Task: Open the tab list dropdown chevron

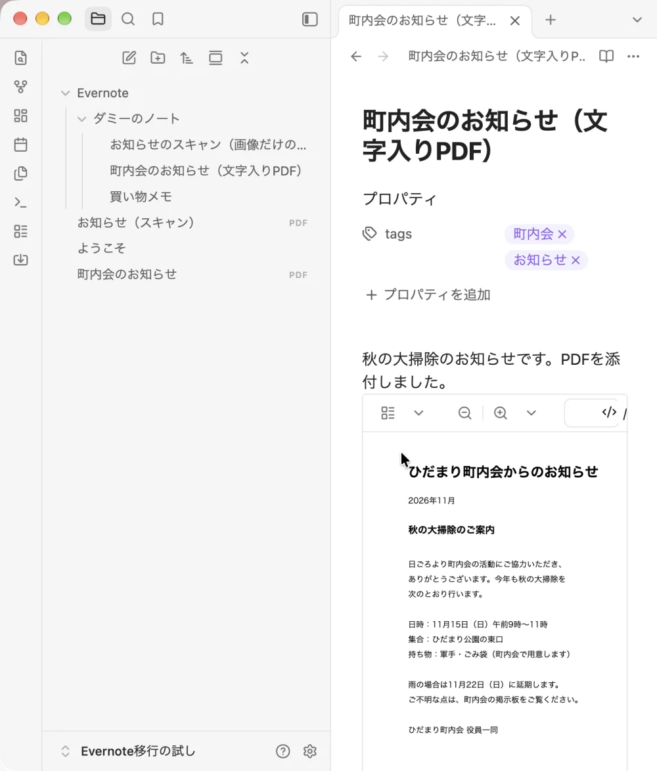Action: tap(637, 20)
